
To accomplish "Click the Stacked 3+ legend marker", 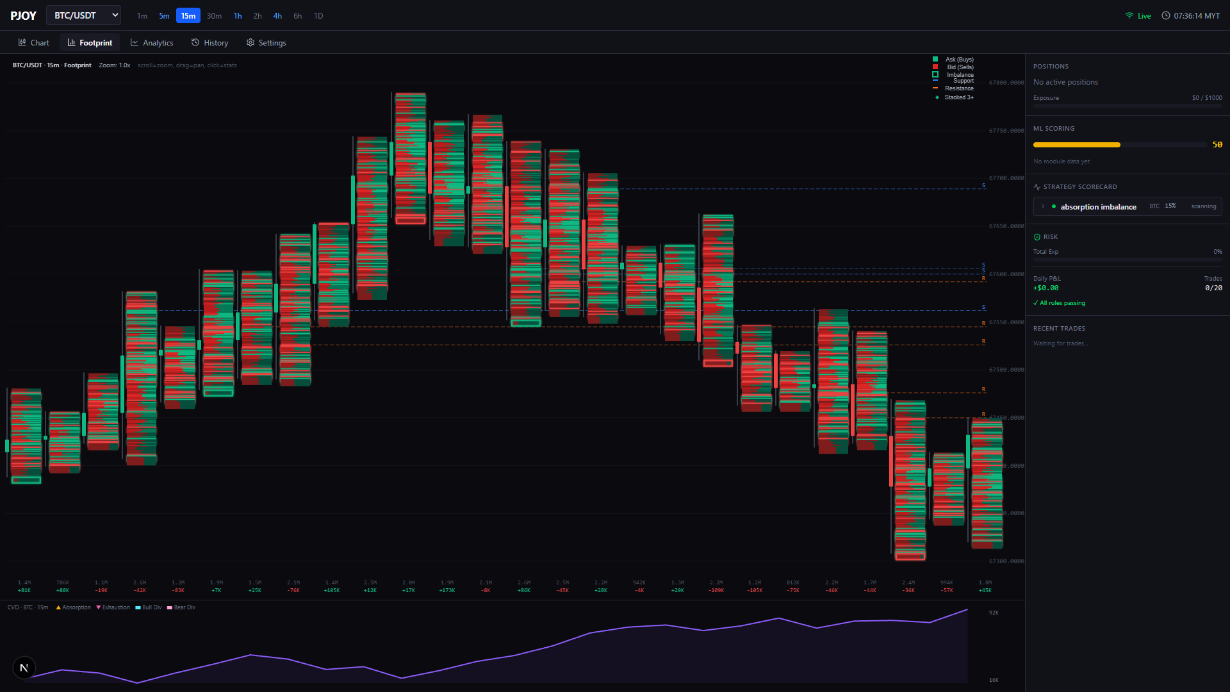I will [937, 97].
